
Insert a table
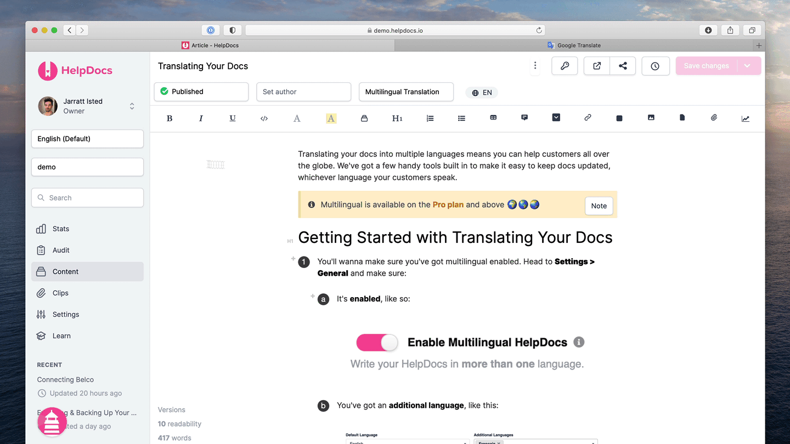493,118
